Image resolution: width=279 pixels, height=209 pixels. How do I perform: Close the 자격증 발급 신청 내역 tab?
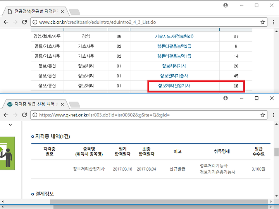[62, 104]
